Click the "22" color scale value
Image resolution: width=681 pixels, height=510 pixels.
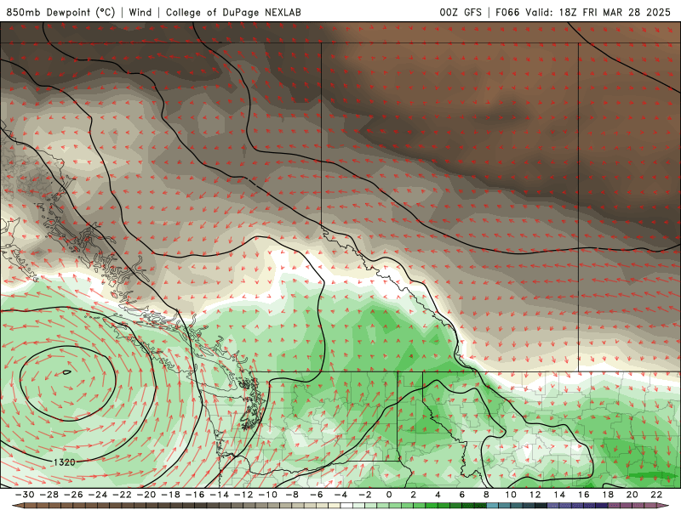(656, 495)
